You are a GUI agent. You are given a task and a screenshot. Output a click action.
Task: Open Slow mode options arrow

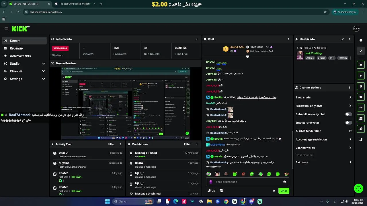coord(350,98)
